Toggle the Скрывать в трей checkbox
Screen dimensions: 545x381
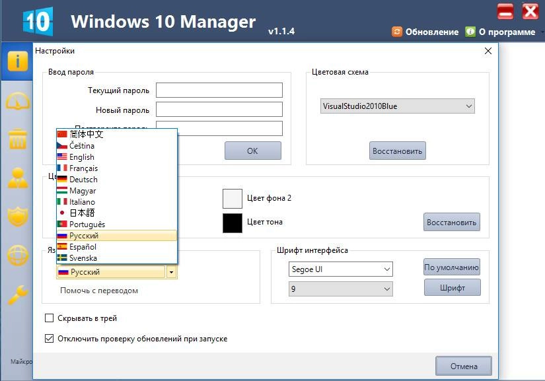pyautogui.click(x=50, y=318)
